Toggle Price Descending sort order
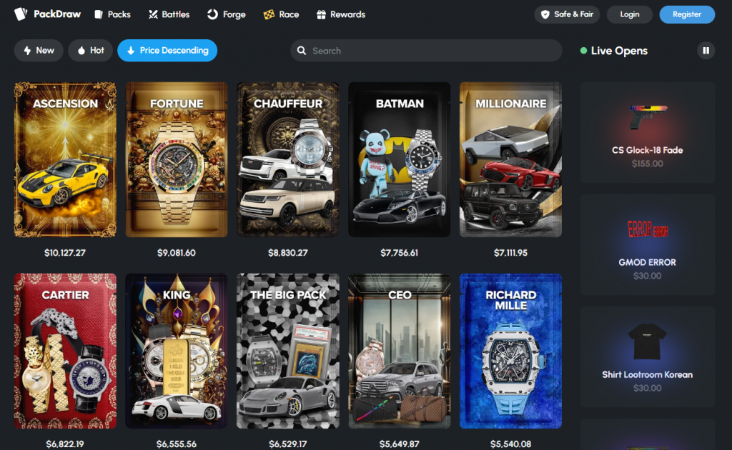 coord(167,51)
